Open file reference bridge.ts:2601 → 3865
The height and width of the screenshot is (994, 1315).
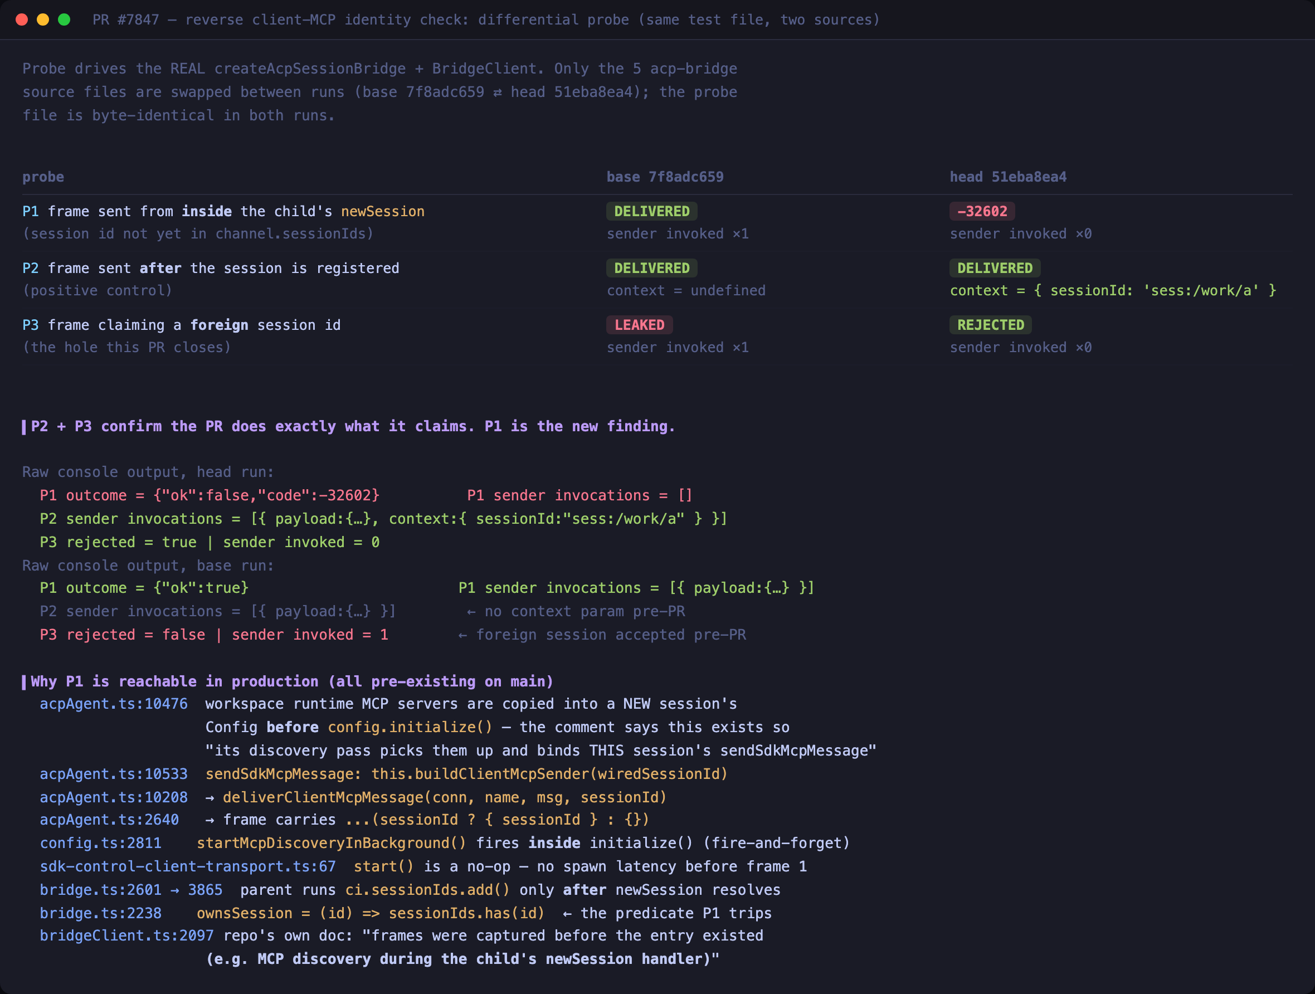pyautogui.click(x=131, y=890)
